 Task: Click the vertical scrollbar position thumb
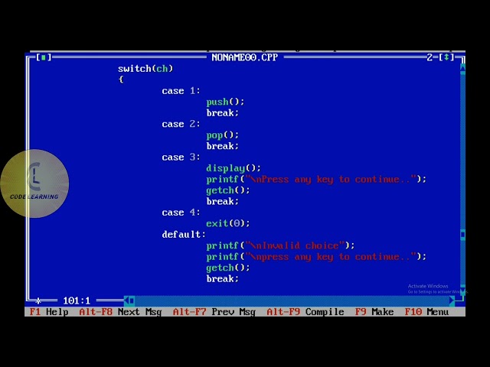pos(462,235)
